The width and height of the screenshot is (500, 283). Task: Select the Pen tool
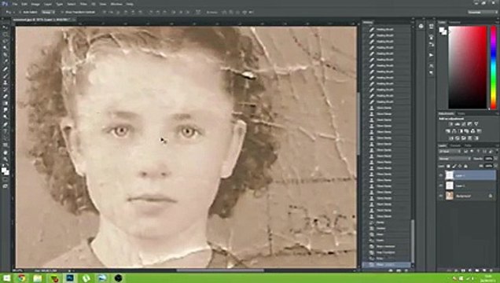coord(5,124)
